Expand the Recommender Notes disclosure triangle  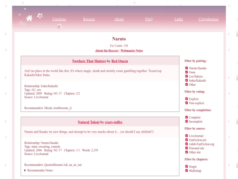click(25, 170)
